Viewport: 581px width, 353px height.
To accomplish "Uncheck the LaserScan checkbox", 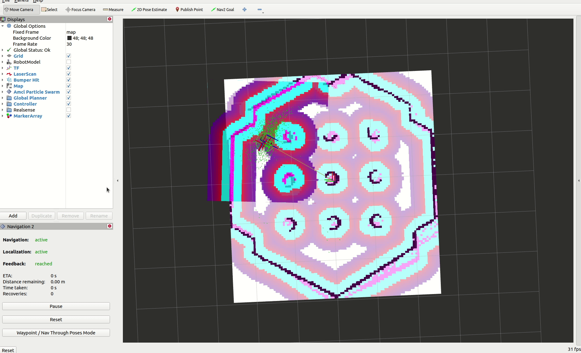I will click(x=69, y=74).
